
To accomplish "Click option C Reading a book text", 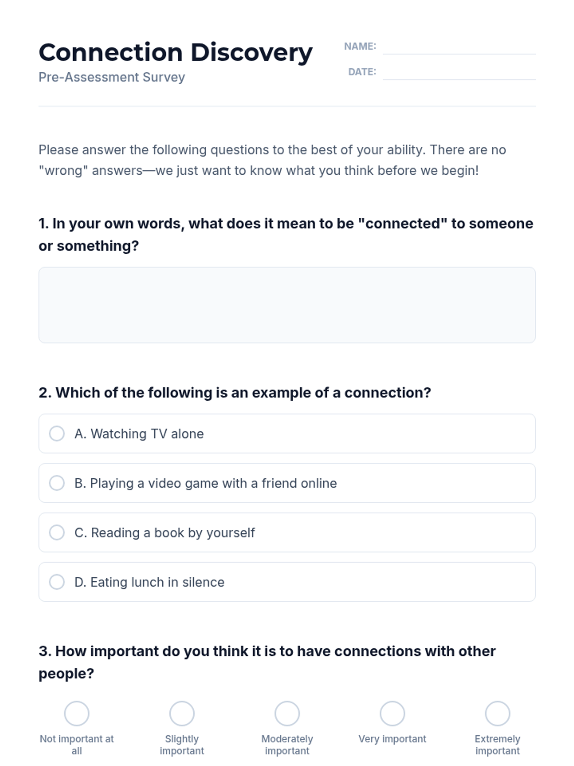I will click(165, 533).
